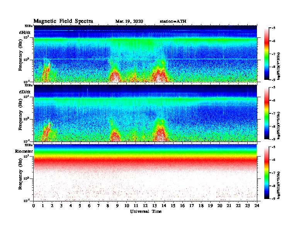The width and height of the screenshot is (306, 236).
Task: Click the log PSD units label beside dH/dt color bar
Action: tap(279, 66)
